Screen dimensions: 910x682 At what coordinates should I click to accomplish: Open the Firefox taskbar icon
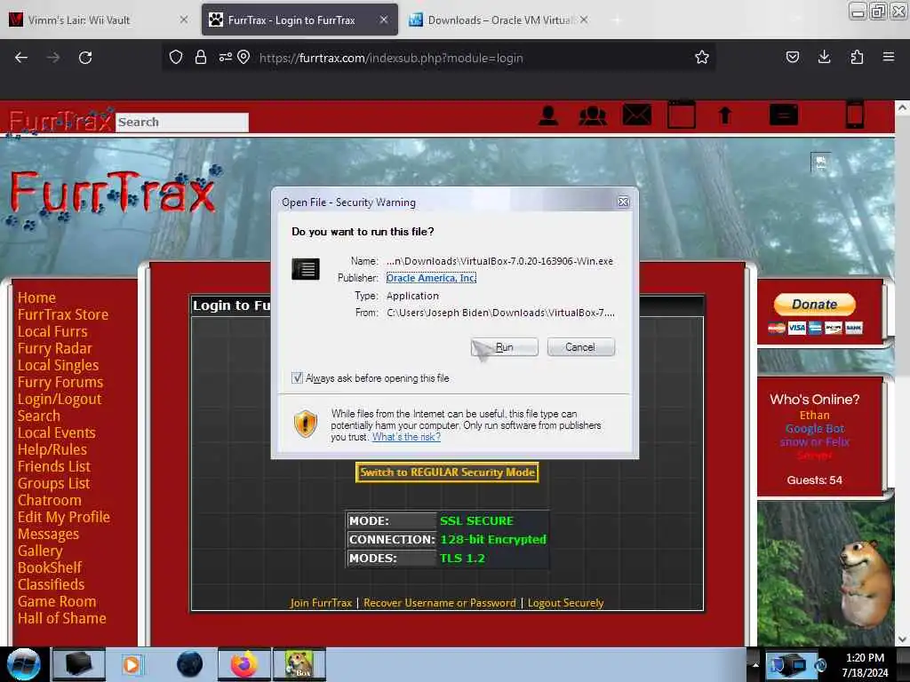pyautogui.click(x=243, y=664)
